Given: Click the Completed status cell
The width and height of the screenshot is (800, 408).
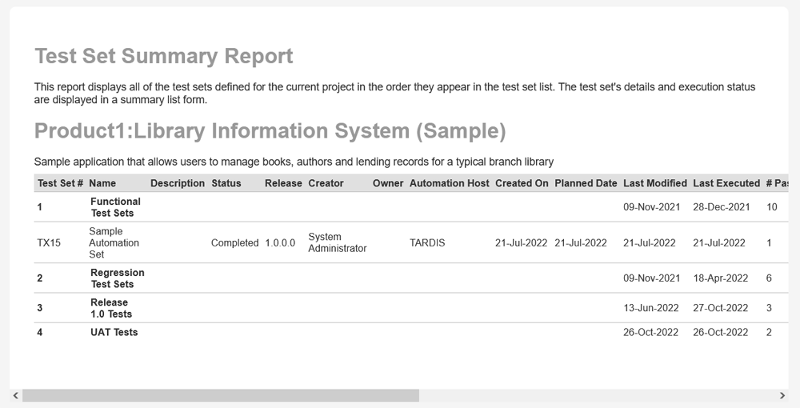Looking at the screenshot, I should (234, 242).
